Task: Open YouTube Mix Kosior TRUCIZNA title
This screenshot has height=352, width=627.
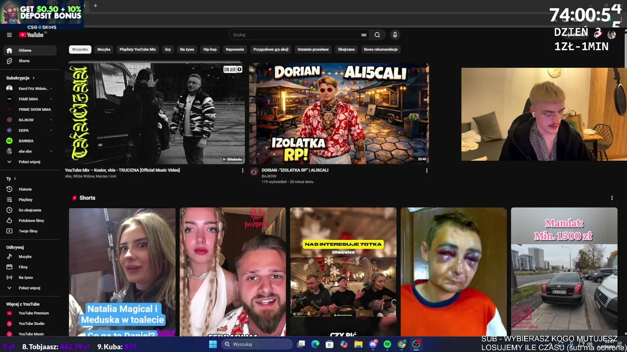Action: click(x=122, y=170)
